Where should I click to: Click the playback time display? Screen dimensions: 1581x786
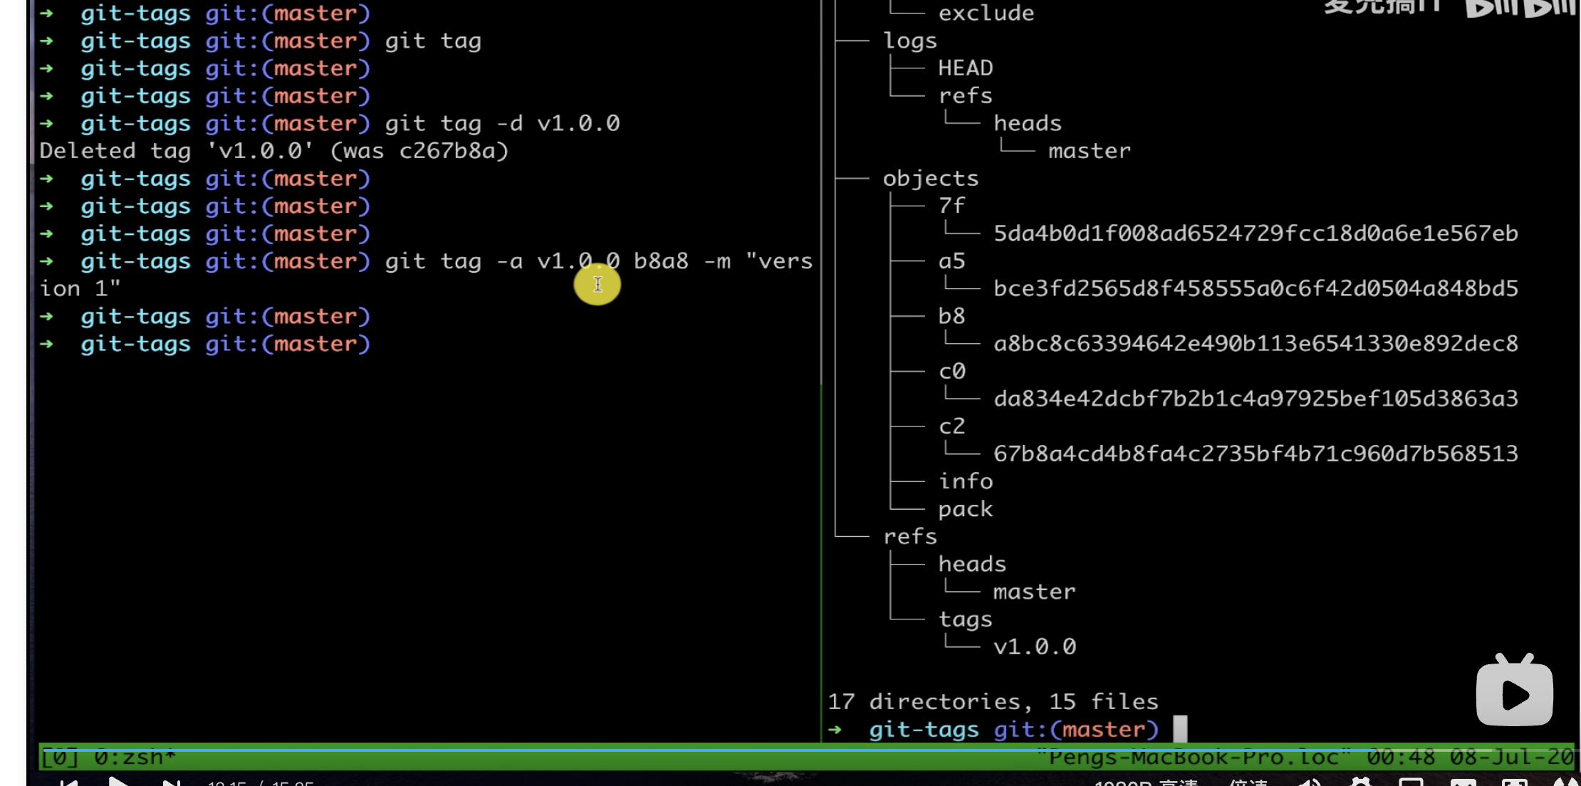261,783
